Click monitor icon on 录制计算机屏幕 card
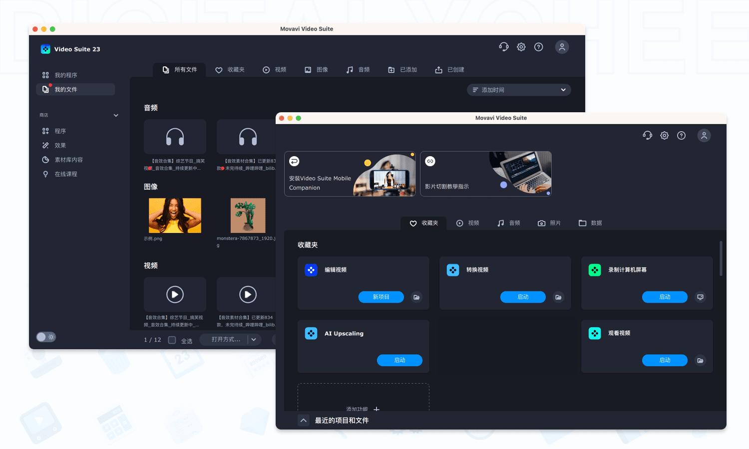The image size is (749, 449). (x=700, y=297)
